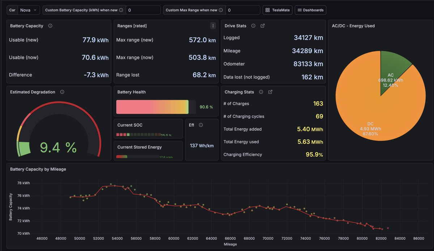434x251 pixels.
Task: Click the 90.6 % battery health value
Action: pyautogui.click(x=206, y=107)
